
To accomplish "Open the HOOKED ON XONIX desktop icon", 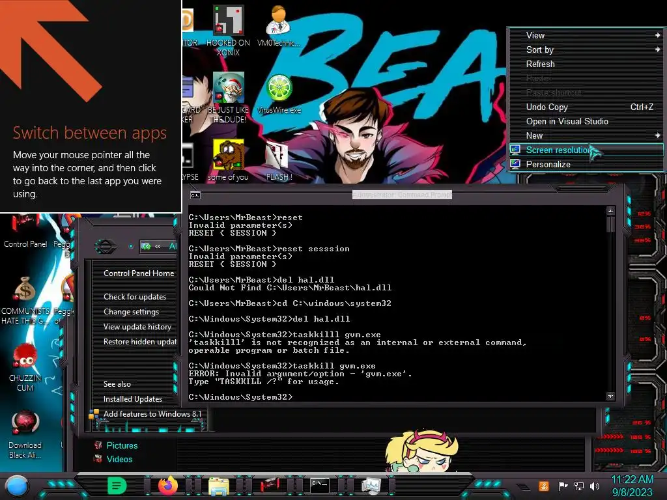I will click(x=229, y=31).
